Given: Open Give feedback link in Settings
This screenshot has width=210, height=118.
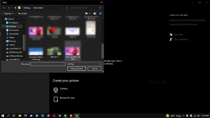Looking at the screenshot, I should click(x=179, y=39).
